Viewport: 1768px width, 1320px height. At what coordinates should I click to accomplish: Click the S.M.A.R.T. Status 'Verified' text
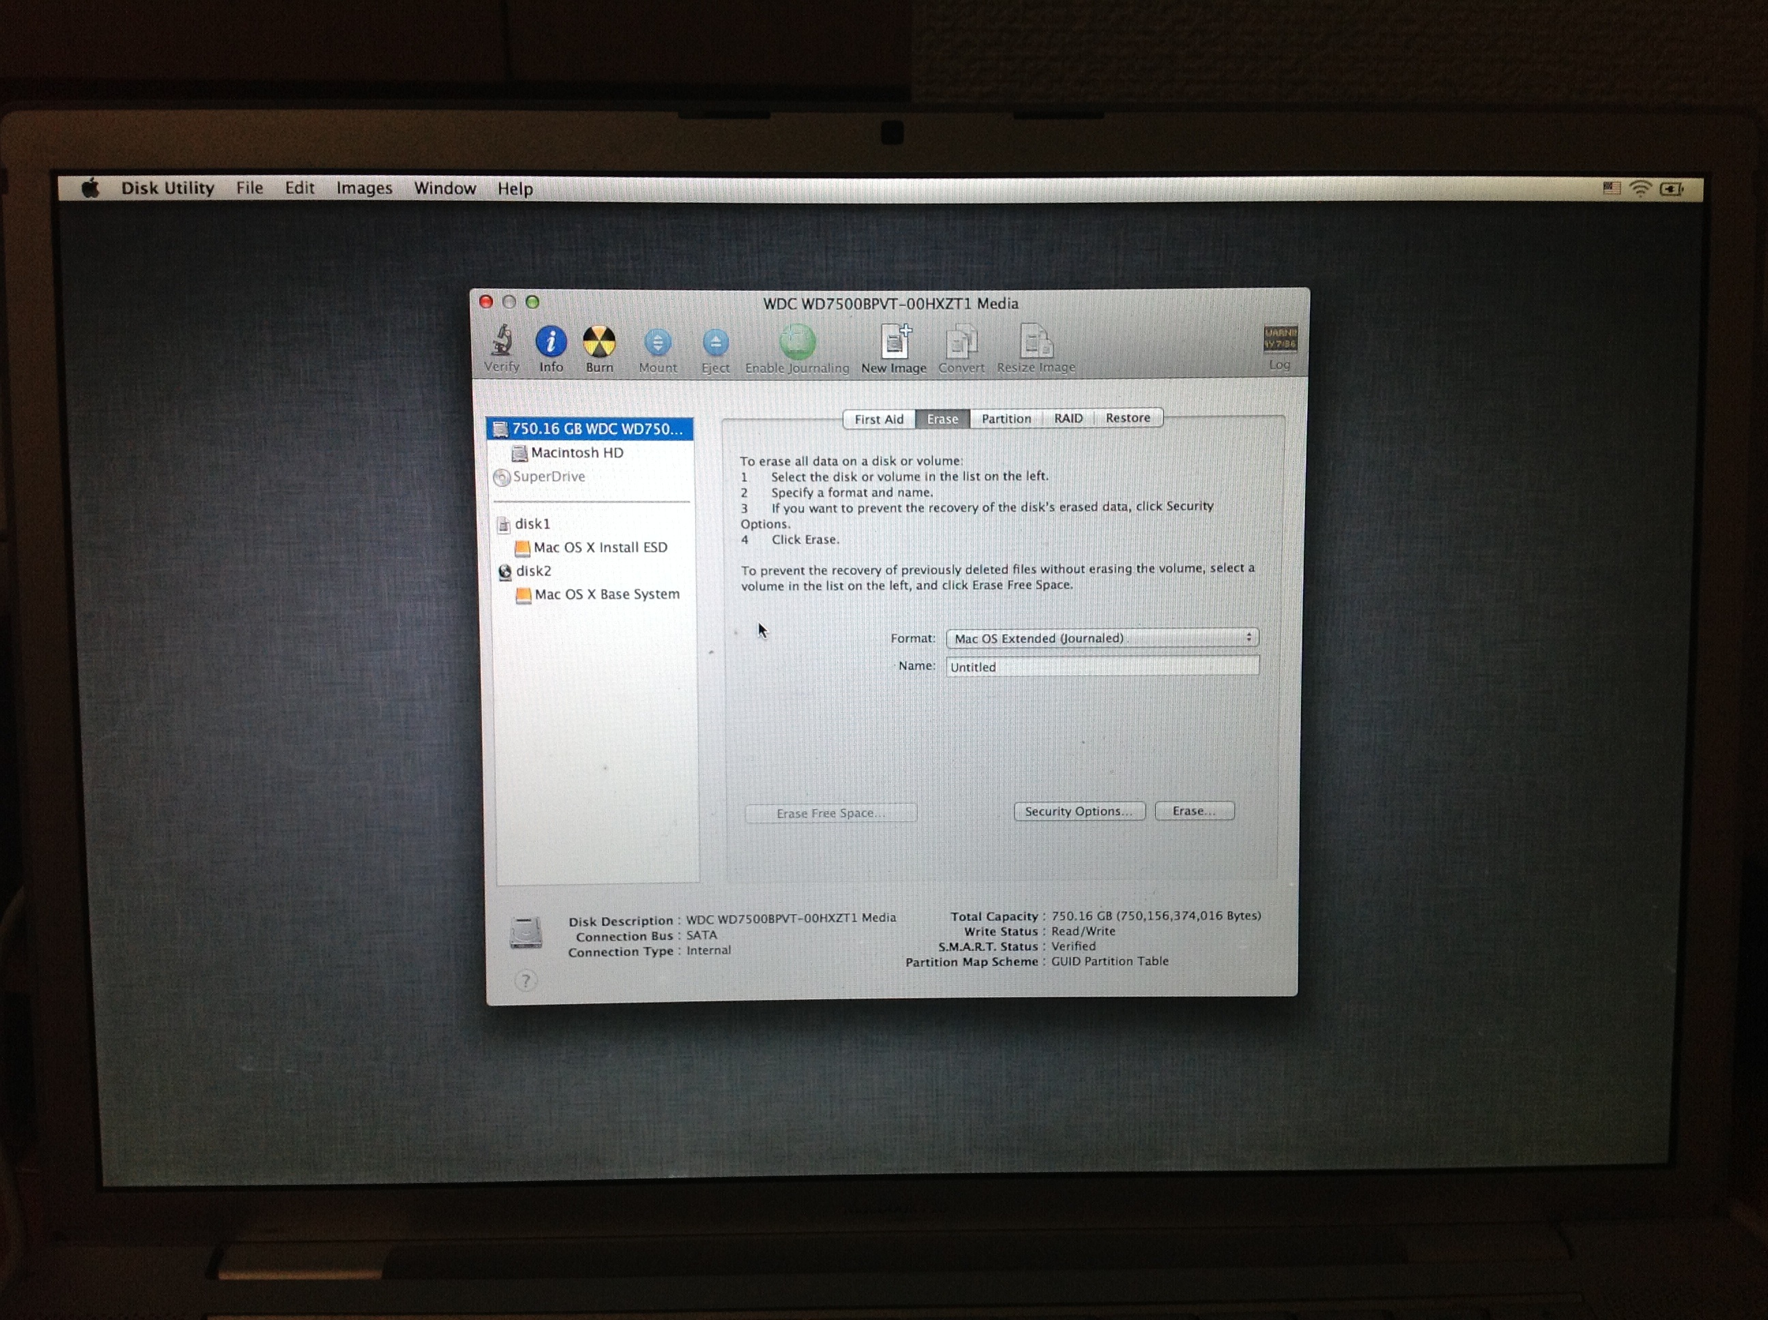(x=1074, y=946)
